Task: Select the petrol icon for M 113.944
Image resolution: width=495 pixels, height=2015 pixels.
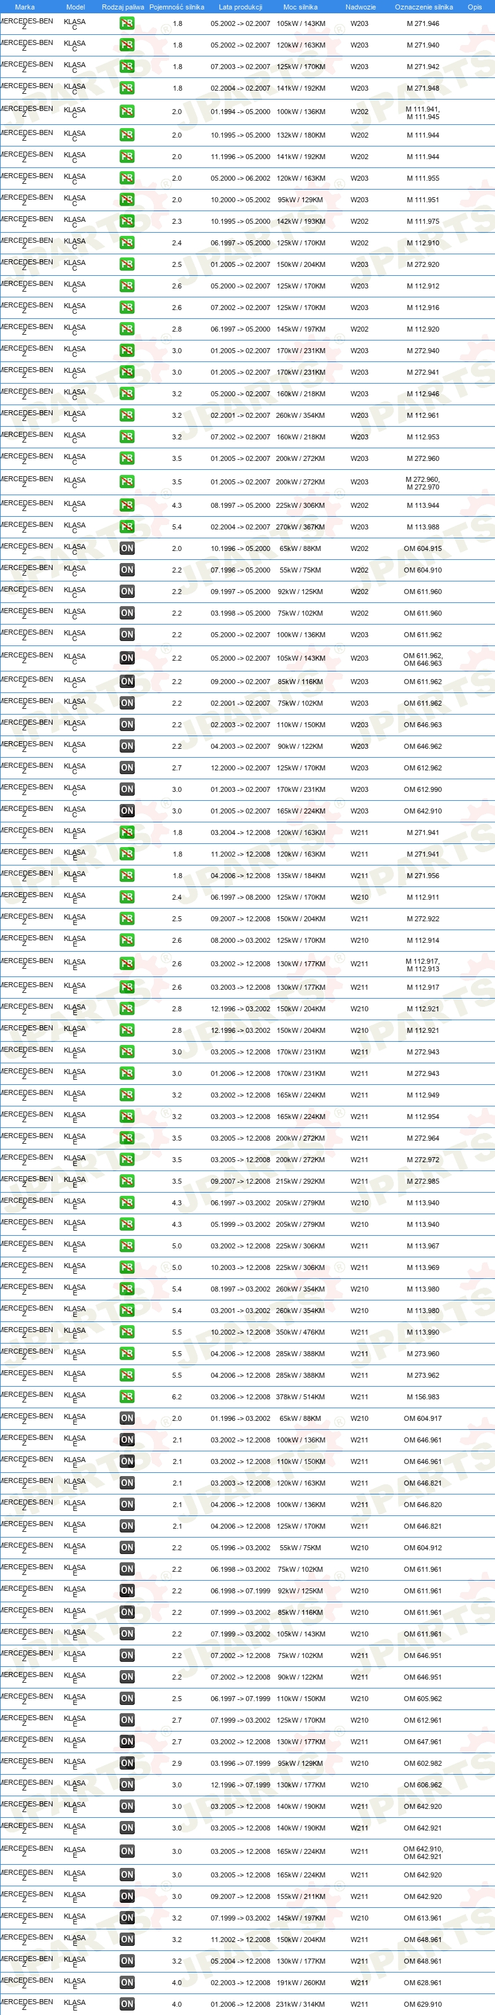Action: [127, 505]
